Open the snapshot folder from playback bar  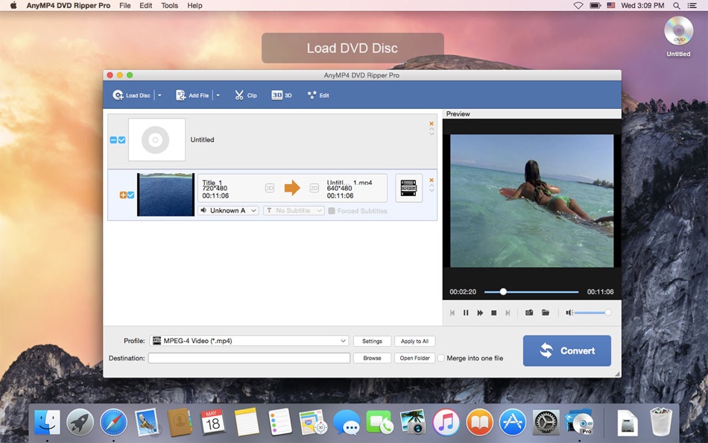tap(546, 312)
